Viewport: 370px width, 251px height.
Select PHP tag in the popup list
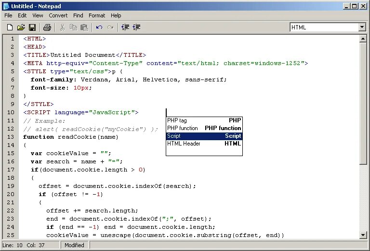(x=204, y=120)
